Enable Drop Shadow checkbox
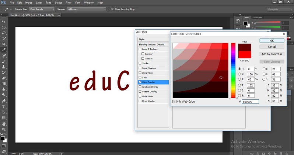Image resolution: width=294 pixels, height=155 pixels. (140, 101)
